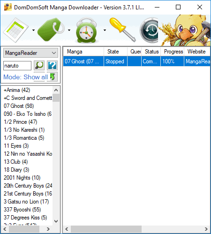Click the green refresh arrow icon
The height and width of the screenshot is (234, 211).
(x=53, y=77)
